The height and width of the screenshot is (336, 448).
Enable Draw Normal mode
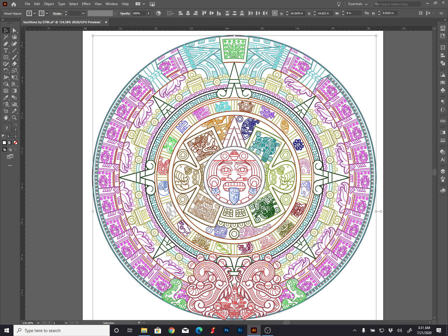pos(4,150)
